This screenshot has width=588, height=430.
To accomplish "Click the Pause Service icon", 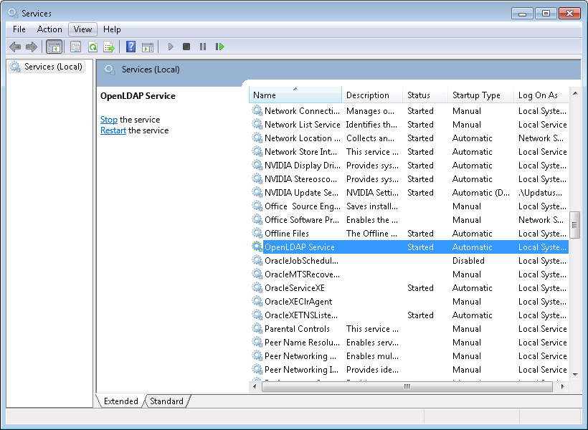I will [203, 47].
